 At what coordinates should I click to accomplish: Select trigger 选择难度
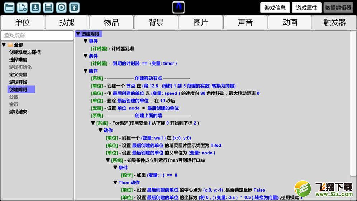click(x=18, y=60)
